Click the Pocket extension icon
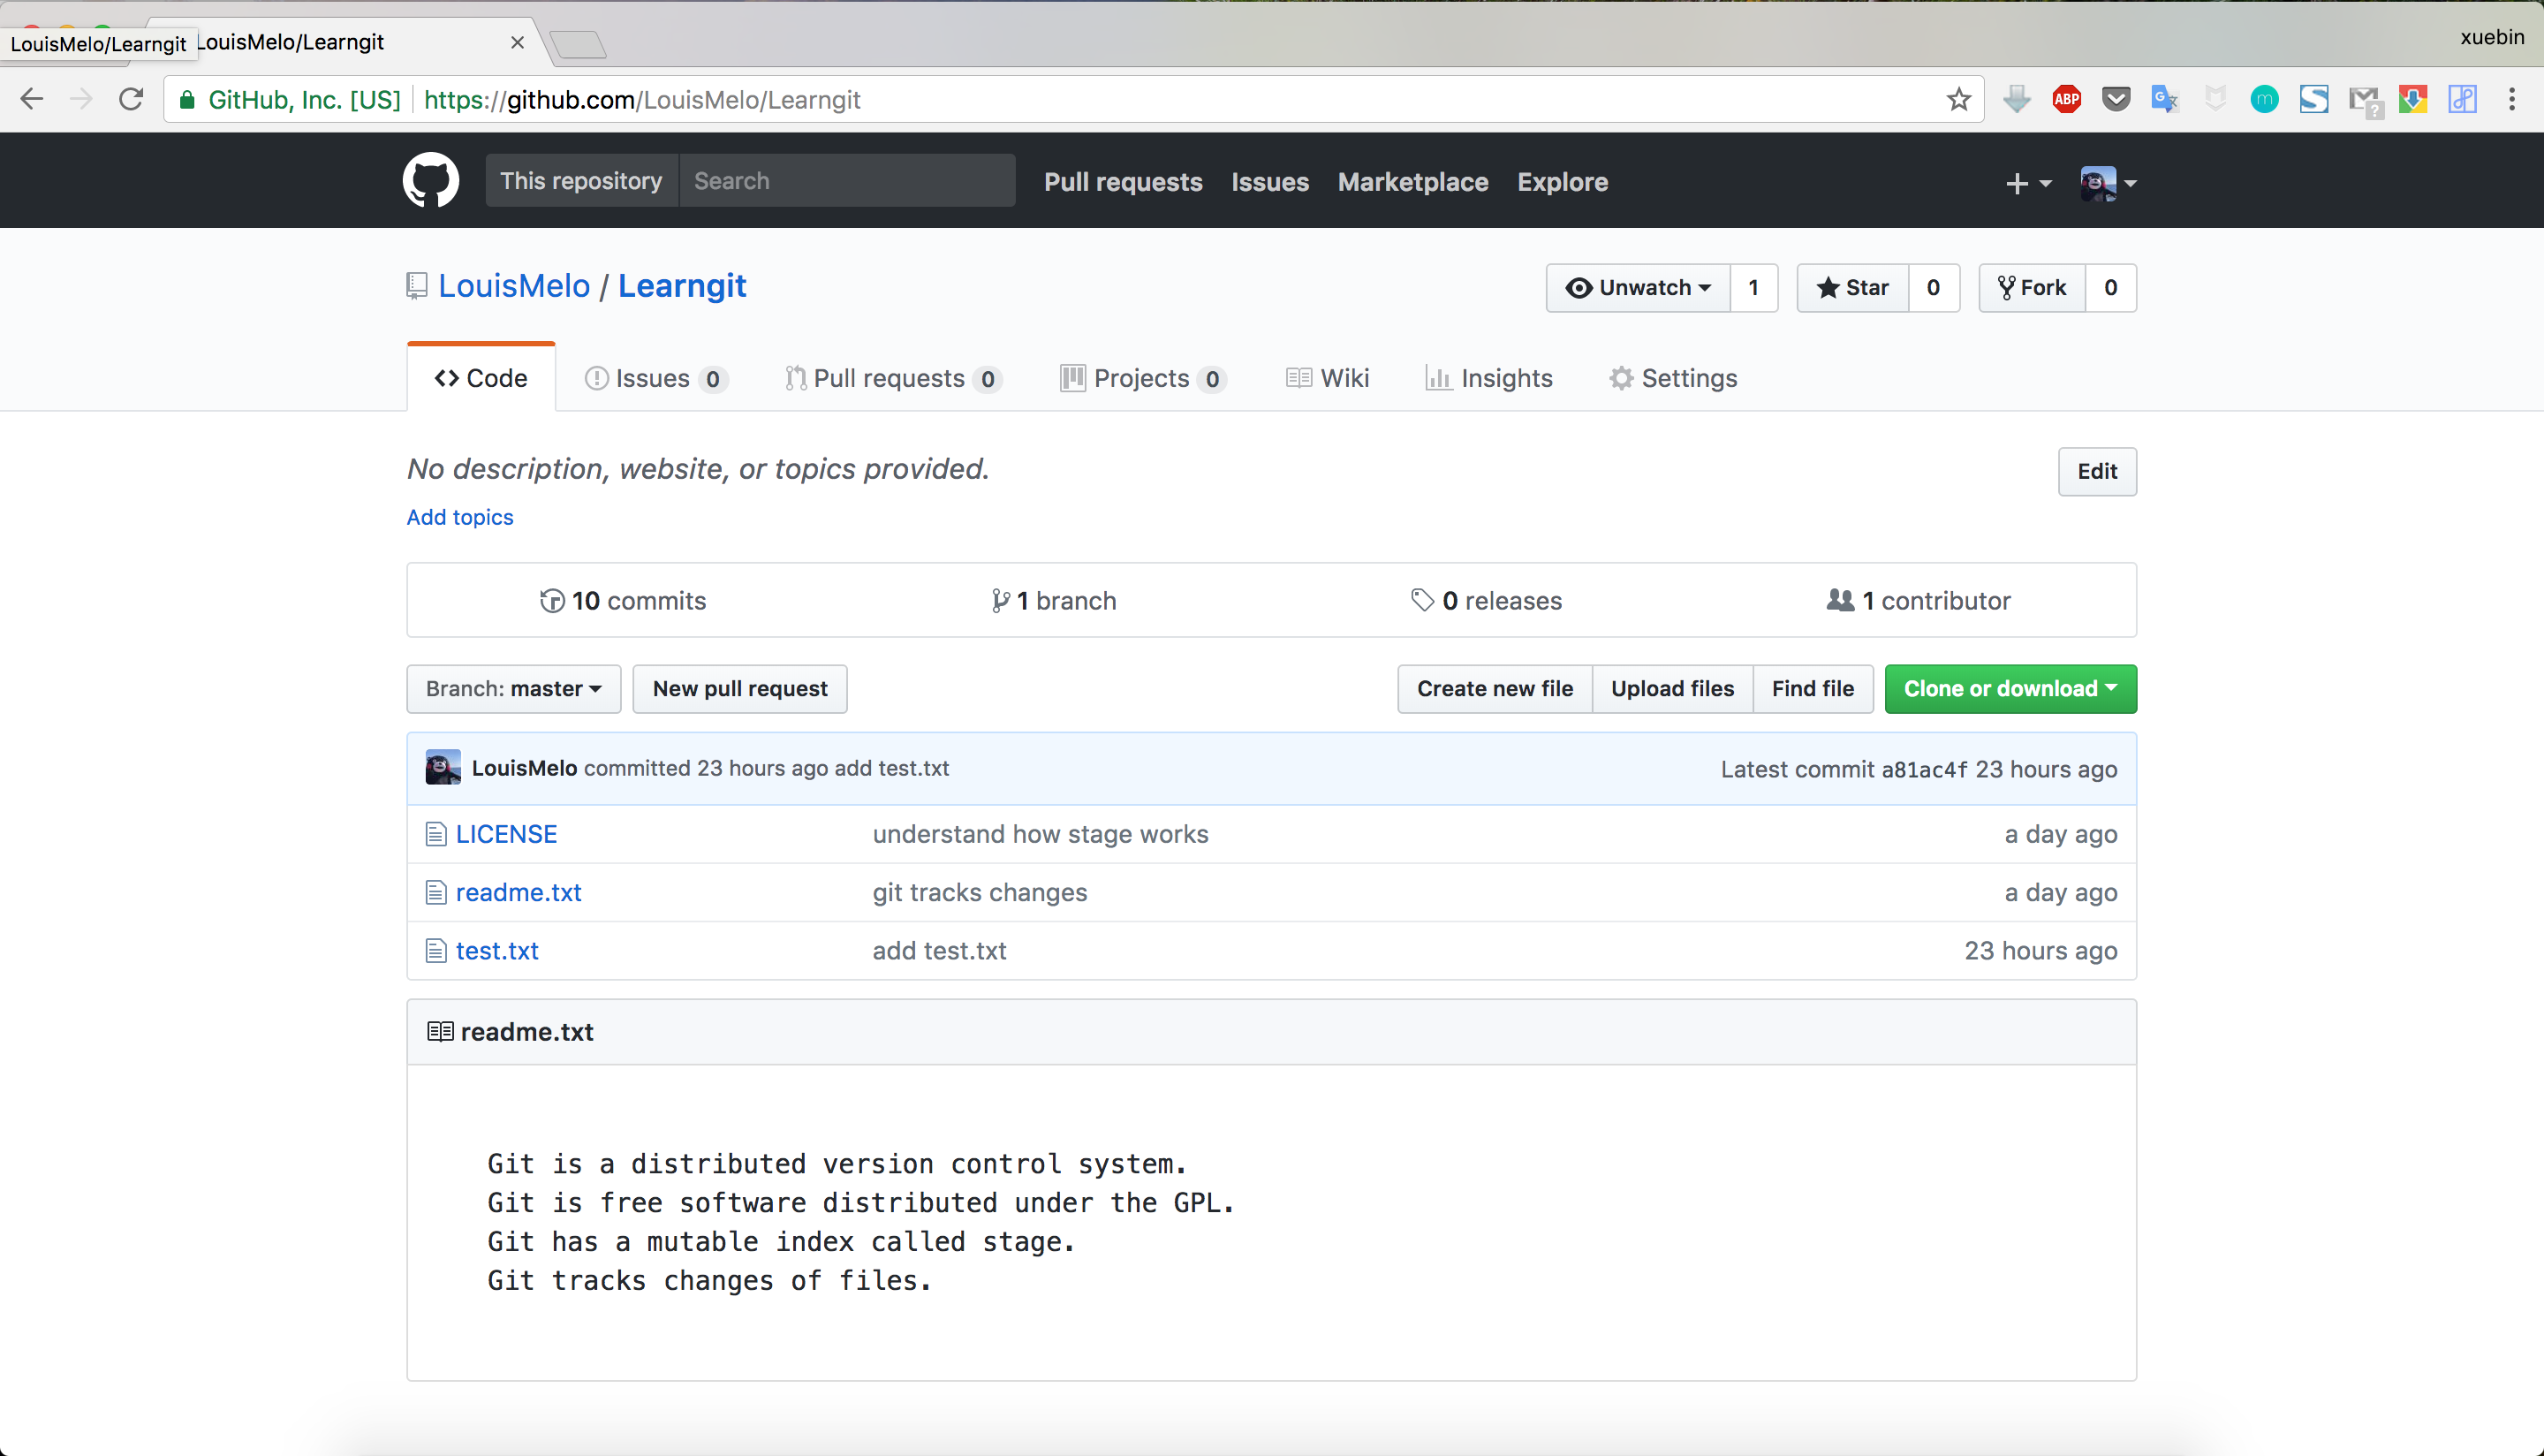The height and width of the screenshot is (1456, 2544). (x=2116, y=99)
